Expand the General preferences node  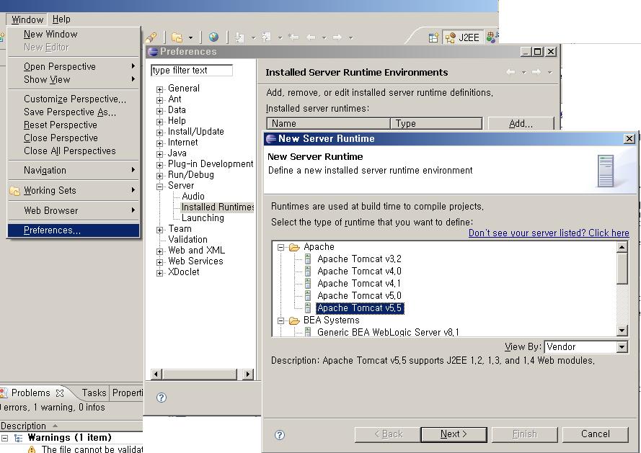(x=160, y=89)
